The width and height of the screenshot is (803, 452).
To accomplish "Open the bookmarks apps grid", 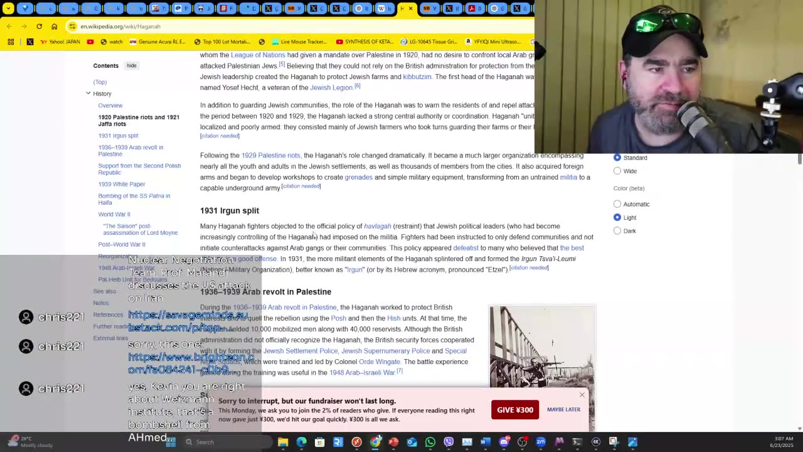I will [11, 42].
